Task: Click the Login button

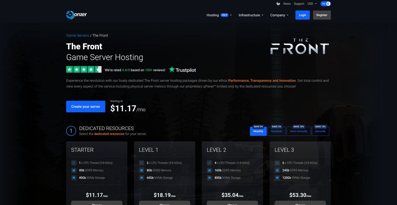Action: click(302, 15)
